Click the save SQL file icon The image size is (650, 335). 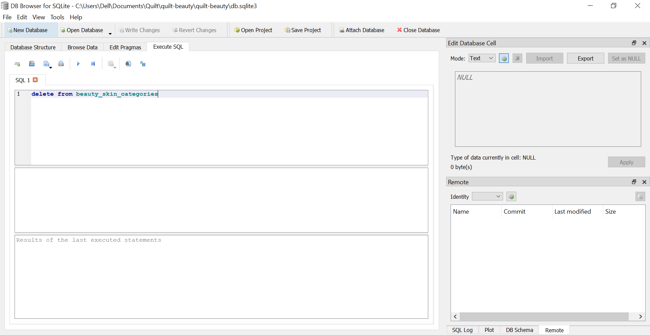pos(47,64)
